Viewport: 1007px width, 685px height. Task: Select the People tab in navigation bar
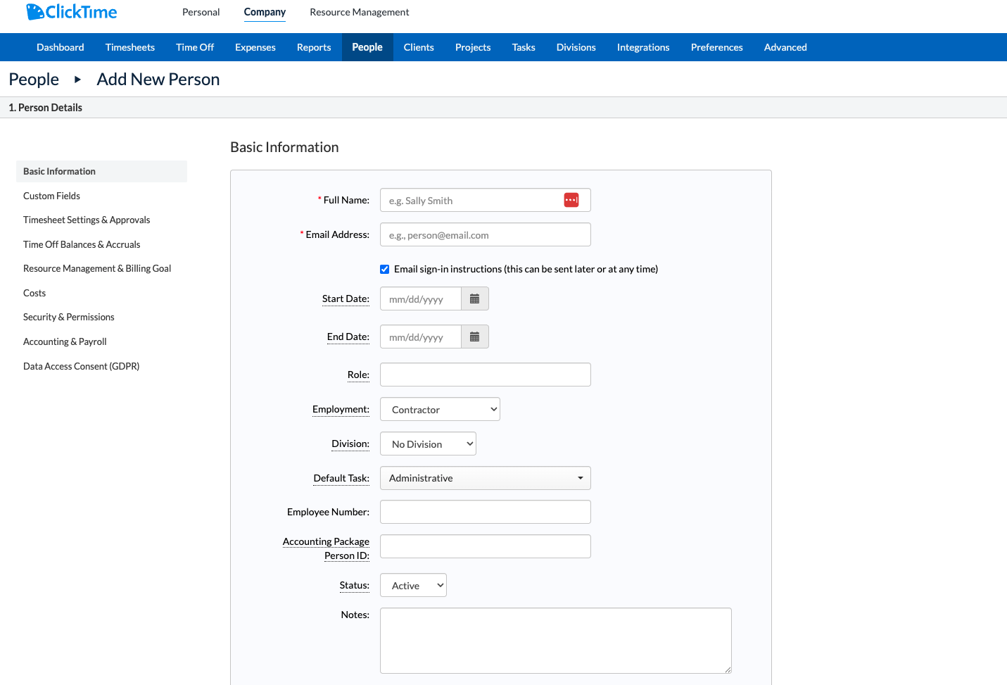click(367, 47)
